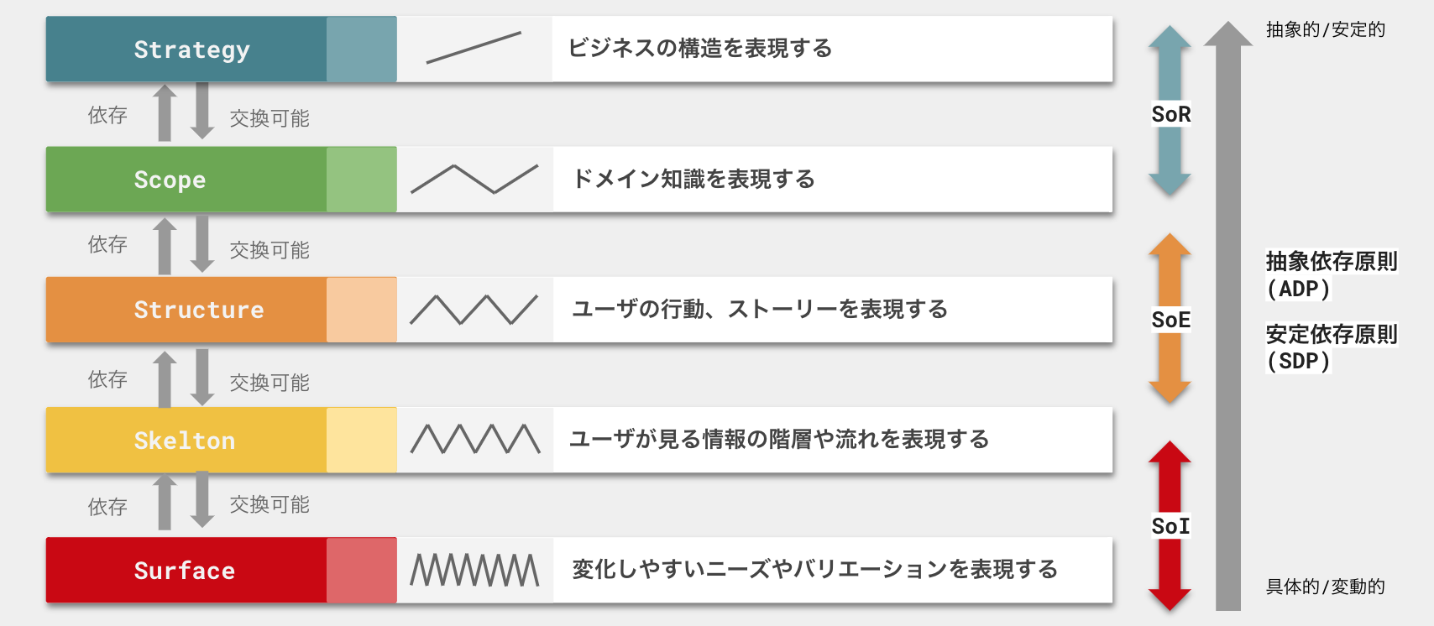
Task: Click the single-line icon beside Strategy
Action: point(474,48)
